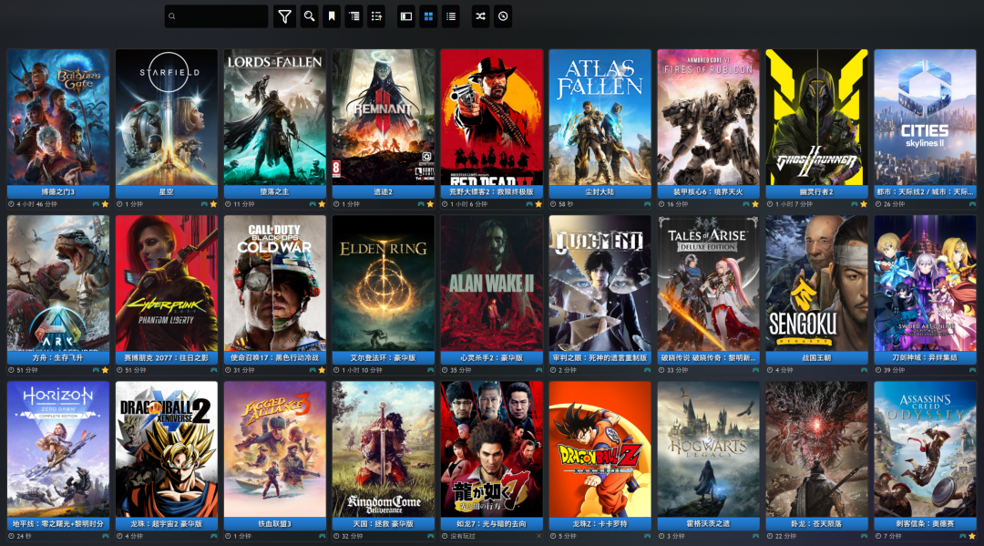This screenshot has height=546, width=984.
Task: Click platform controller icon under 霍格沃茨之遗
Action: click(x=755, y=536)
